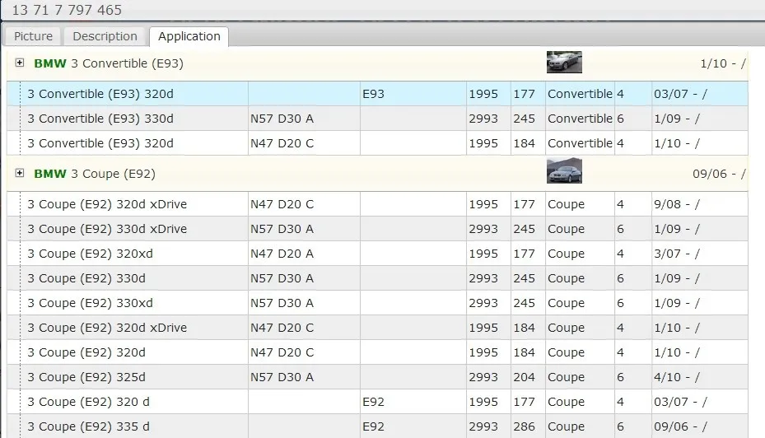Screen dimensions: 765x438
Task: Select 3 Coupe (E92) 320d xDrive 177 row
Action: pos(377,204)
